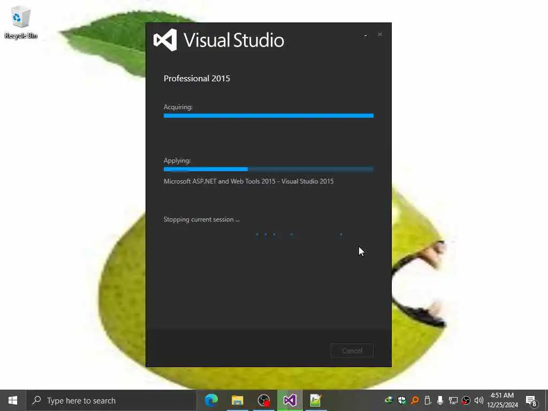Click the orange magnifier tray icon

coord(415,400)
